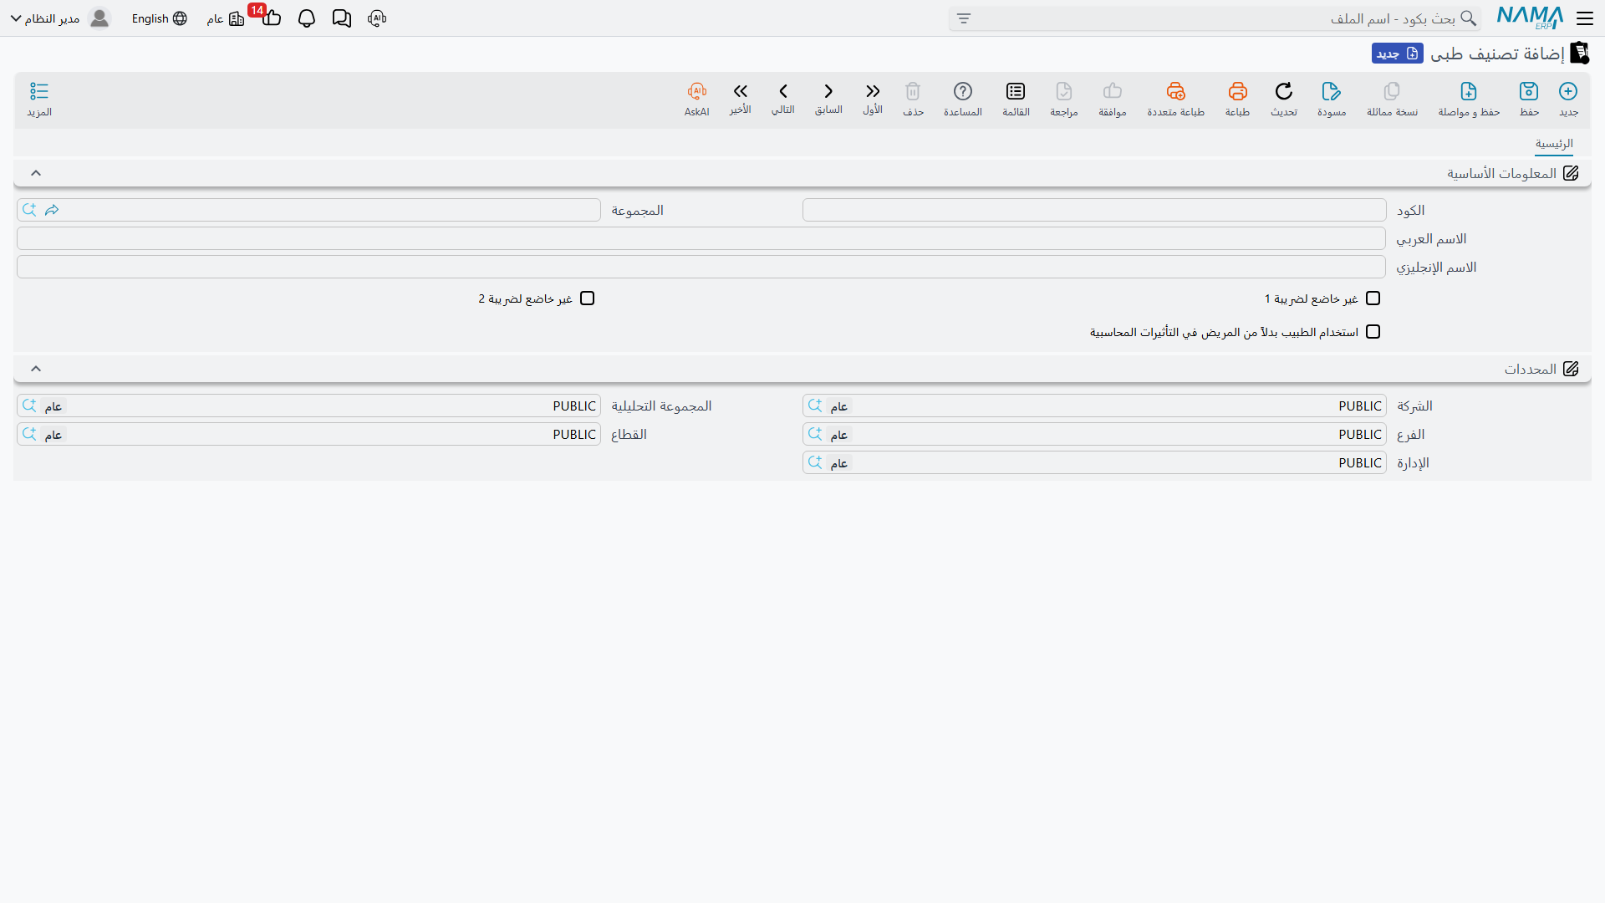Click the search filter options icon
This screenshot has height=903, width=1605.
[964, 18]
